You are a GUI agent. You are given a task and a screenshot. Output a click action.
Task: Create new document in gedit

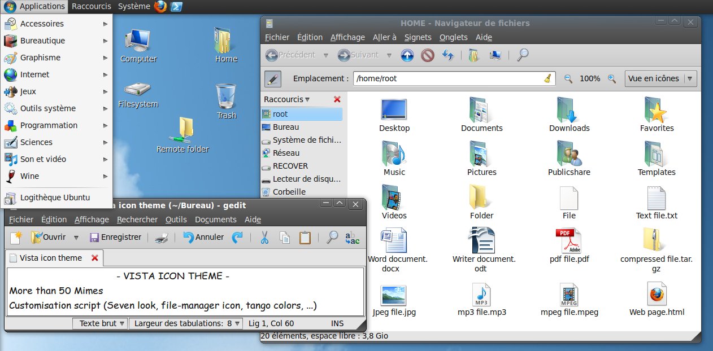16,238
